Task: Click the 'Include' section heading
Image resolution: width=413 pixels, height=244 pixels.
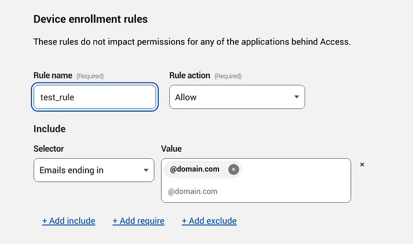Action: [49, 129]
